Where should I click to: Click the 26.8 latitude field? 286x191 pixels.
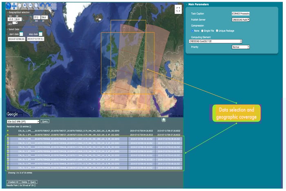click(18, 19)
